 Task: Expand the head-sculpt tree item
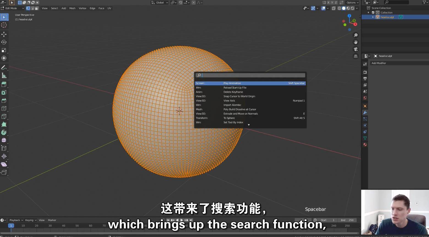373,17
